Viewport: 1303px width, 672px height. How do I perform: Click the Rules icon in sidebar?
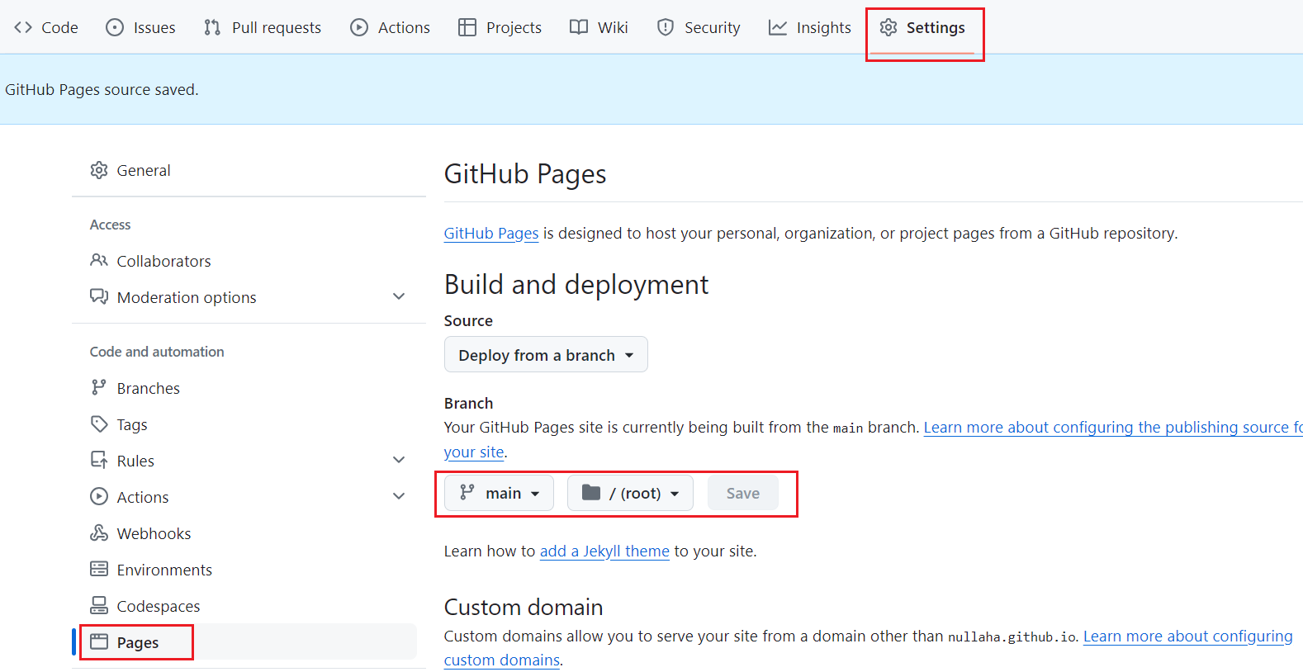pos(99,460)
